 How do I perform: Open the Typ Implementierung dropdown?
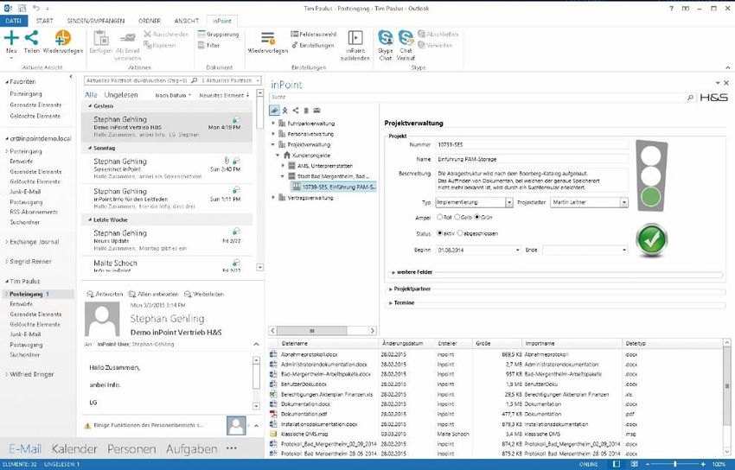(509, 202)
